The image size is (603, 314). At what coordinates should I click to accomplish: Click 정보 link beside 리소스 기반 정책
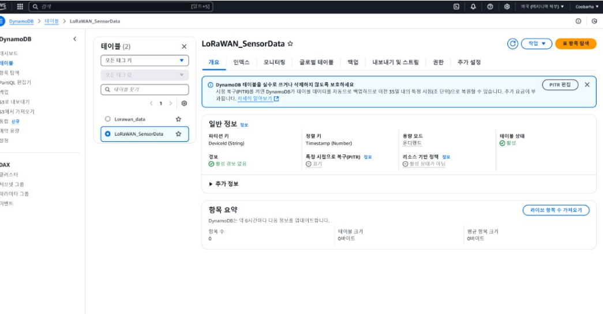pyautogui.click(x=446, y=157)
